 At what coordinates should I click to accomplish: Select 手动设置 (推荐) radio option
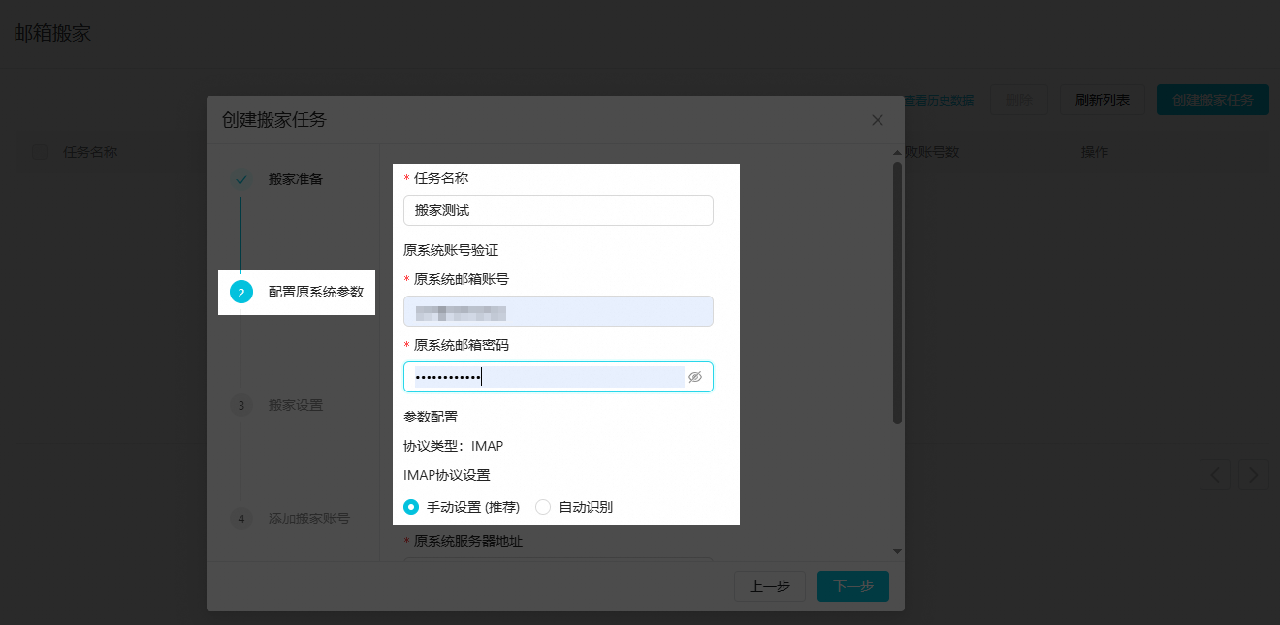coord(411,507)
